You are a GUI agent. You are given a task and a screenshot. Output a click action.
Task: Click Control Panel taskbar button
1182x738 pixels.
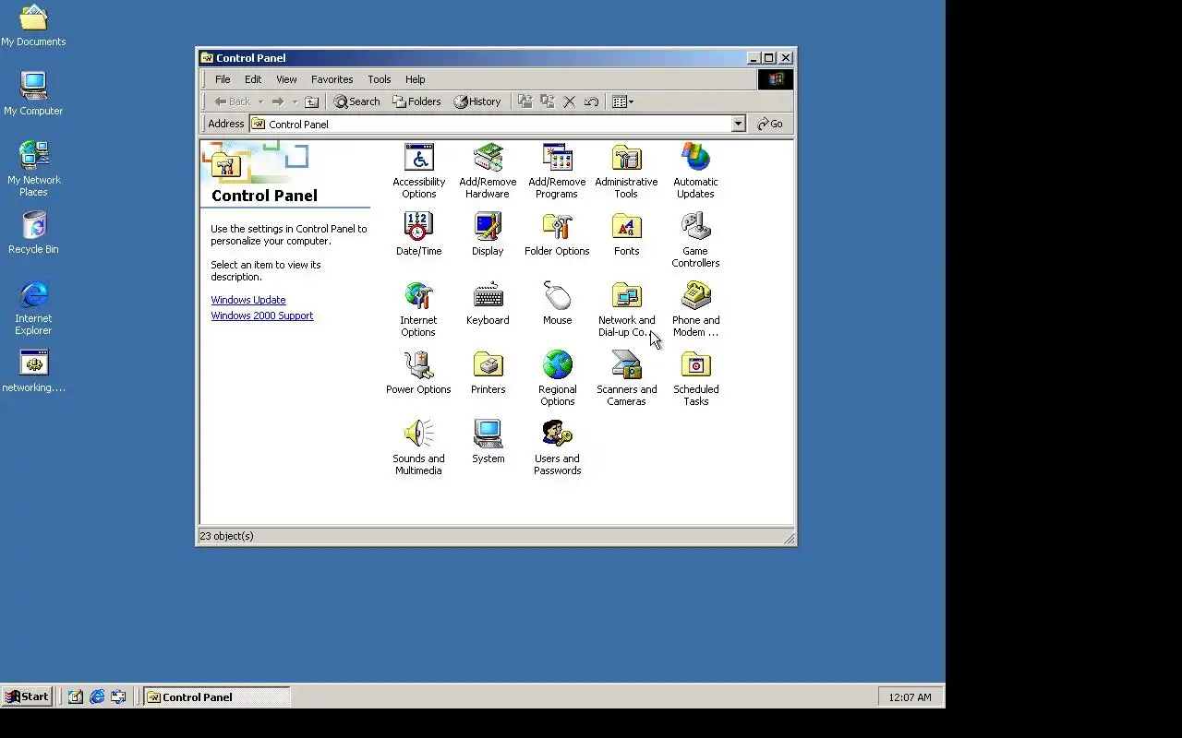(x=217, y=696)
